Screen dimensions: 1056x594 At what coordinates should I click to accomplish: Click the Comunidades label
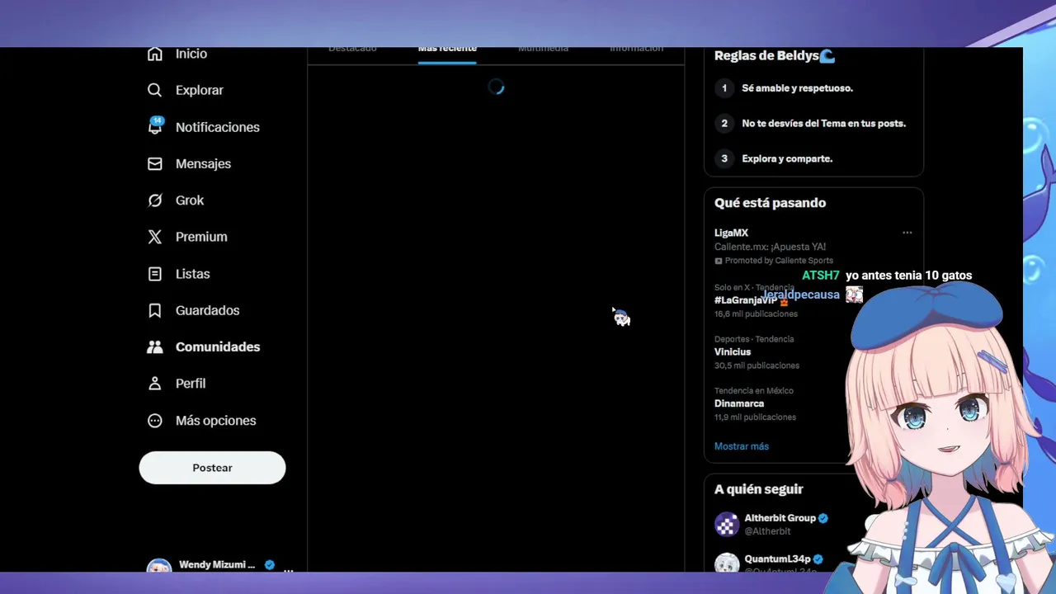[218, 347]
